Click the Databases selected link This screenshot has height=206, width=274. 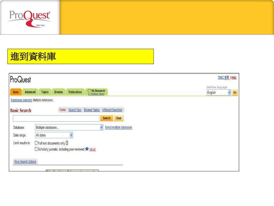click(21, 100)
